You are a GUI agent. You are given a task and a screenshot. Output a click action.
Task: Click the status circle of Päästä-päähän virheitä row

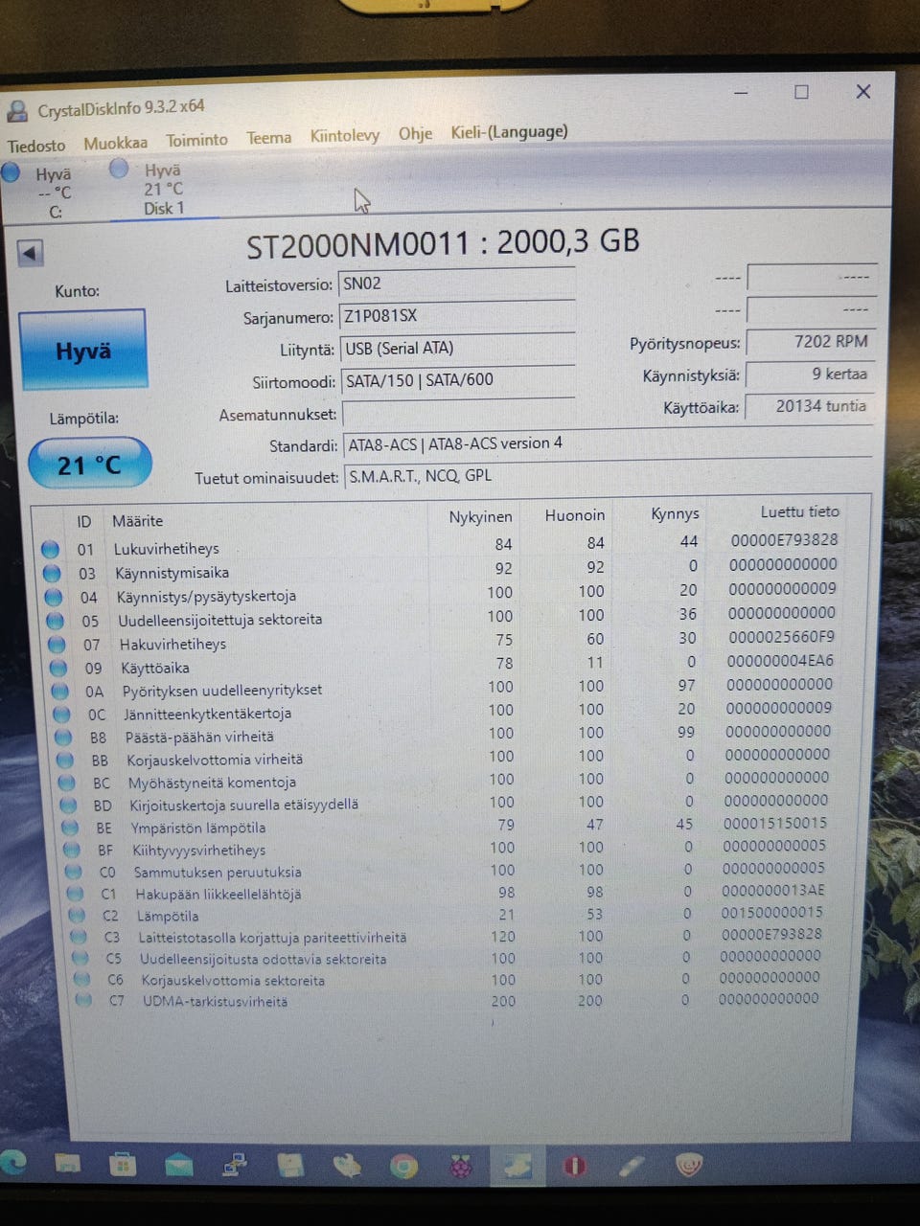(64, 738)
